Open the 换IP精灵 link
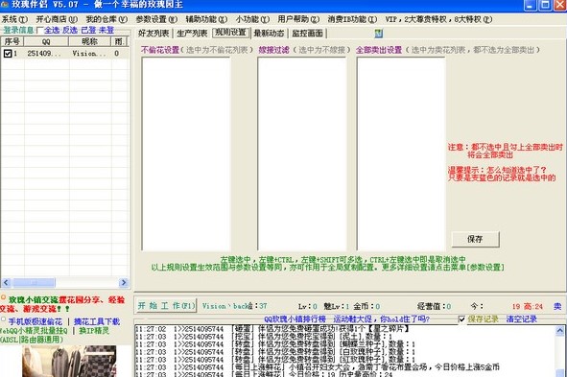The height and width of the screenshot is (377, 567). 94,331
